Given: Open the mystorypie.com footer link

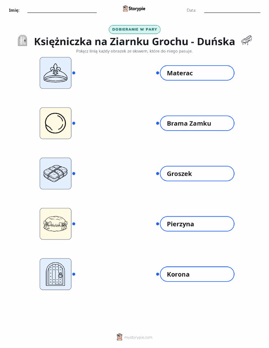Looking at the screenshot, I should coord(138,338).
